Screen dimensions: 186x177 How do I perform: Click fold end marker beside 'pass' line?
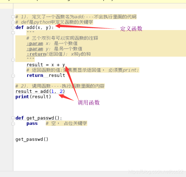click(13, 124)
